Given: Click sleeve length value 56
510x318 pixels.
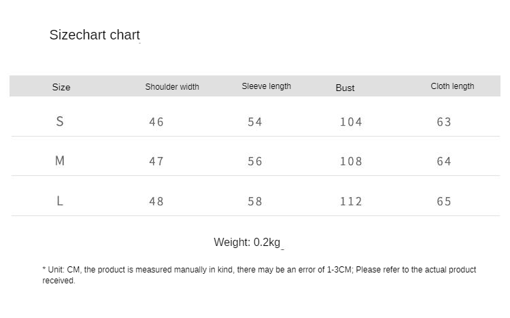Looking at the screenshot, I should tap(255, 162).
